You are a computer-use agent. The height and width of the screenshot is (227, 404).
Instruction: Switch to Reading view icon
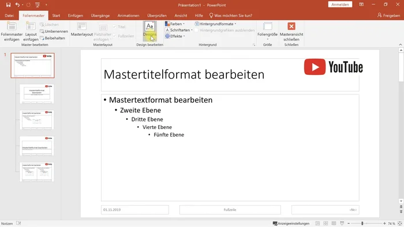[334, 224]
